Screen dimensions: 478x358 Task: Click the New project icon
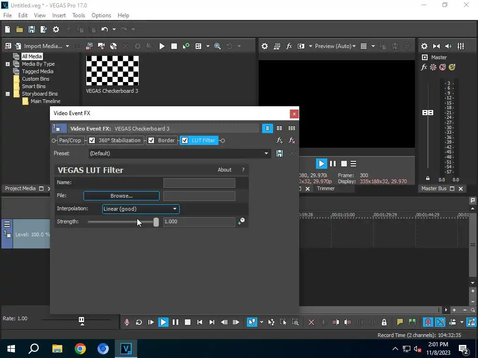pyautogui.click(x=7, y=29)
